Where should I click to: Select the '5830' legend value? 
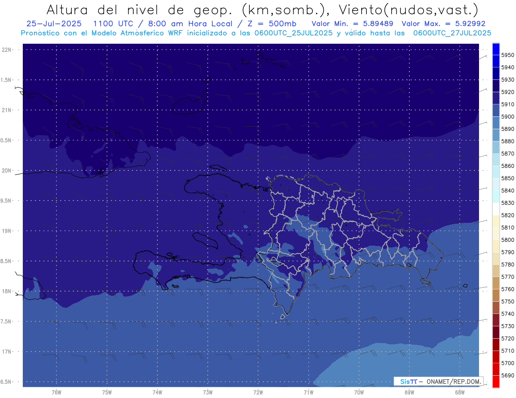[508, 203]
